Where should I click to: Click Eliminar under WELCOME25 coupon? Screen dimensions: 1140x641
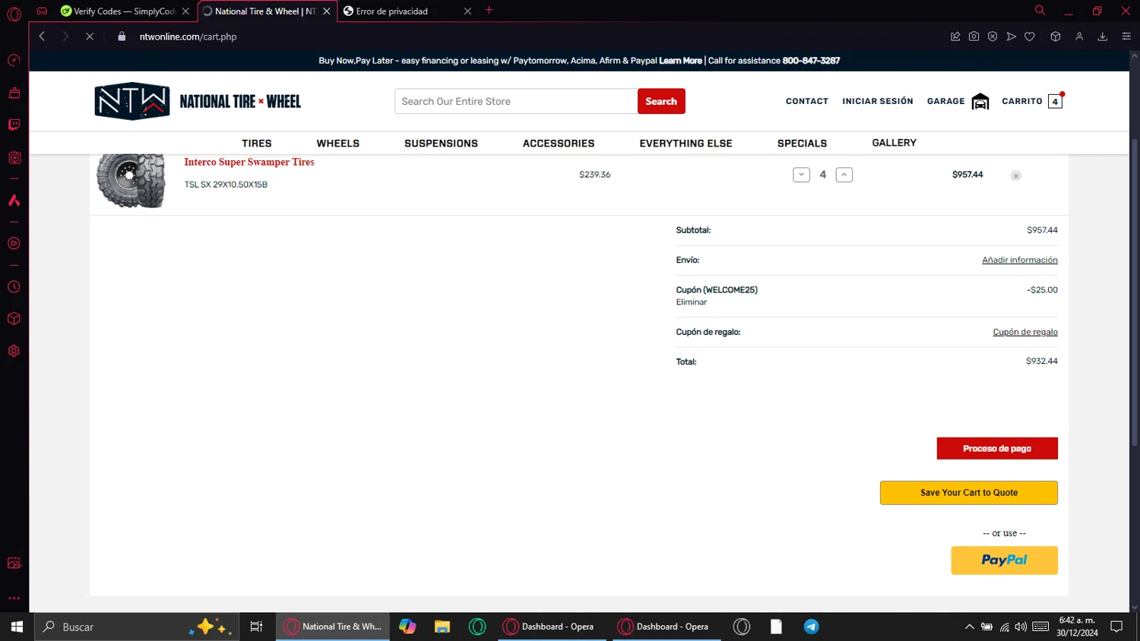692,302
